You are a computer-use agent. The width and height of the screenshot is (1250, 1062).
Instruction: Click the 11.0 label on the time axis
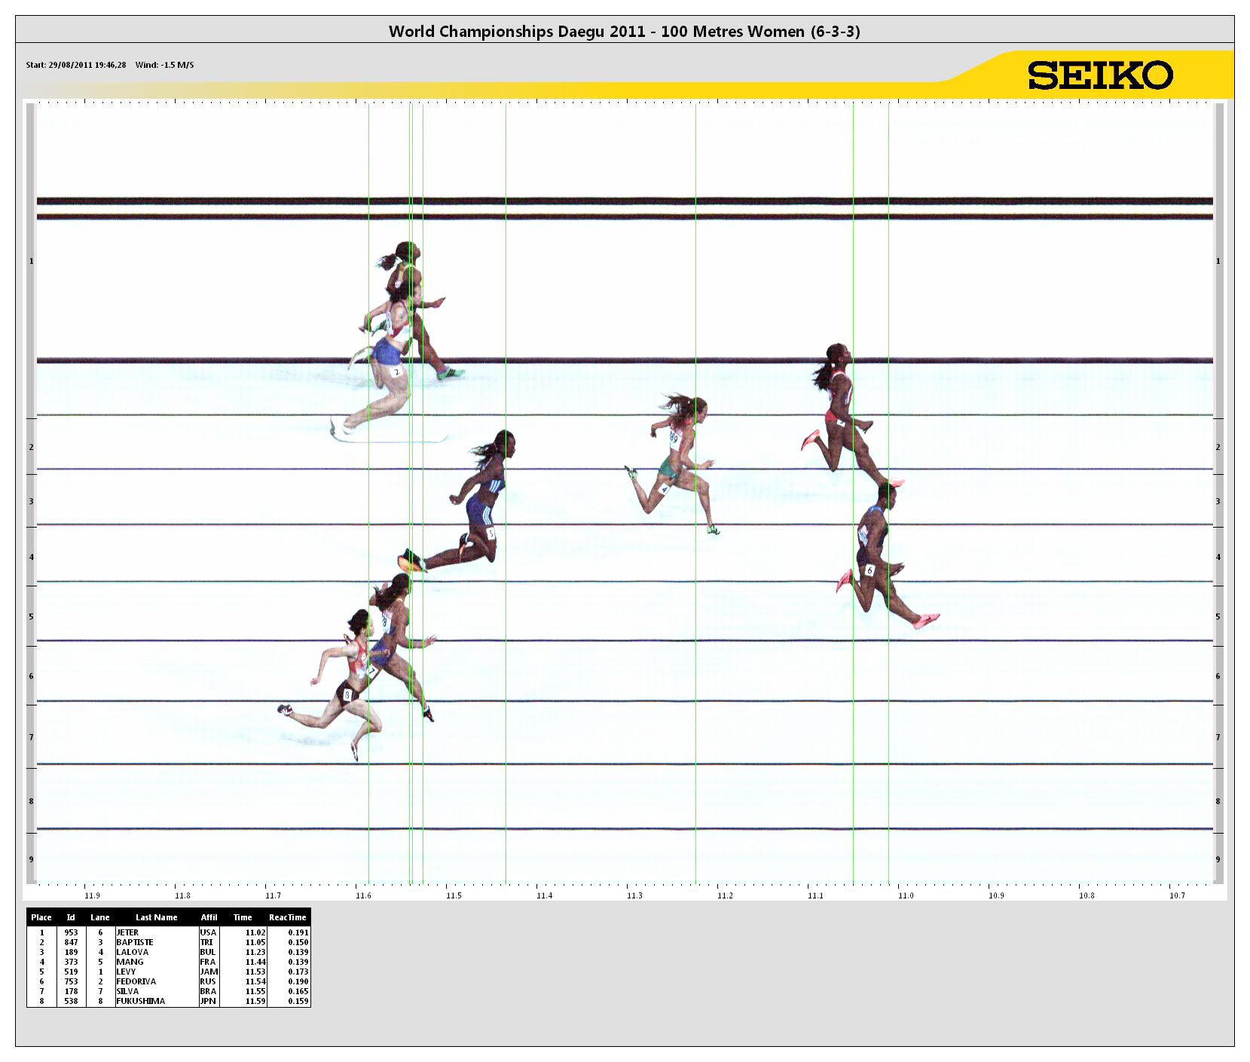(906, 895)
